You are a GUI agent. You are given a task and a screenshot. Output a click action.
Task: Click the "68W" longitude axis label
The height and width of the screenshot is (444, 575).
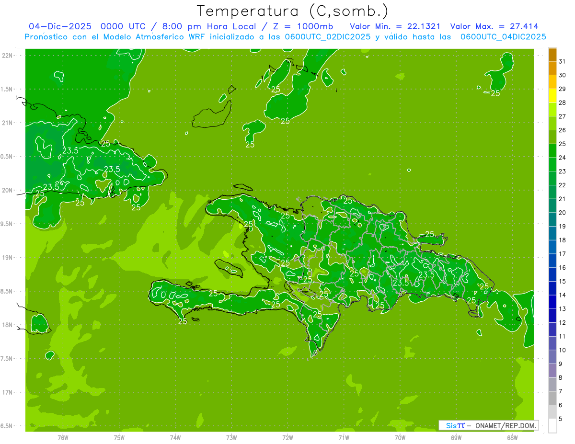[512, 438]
